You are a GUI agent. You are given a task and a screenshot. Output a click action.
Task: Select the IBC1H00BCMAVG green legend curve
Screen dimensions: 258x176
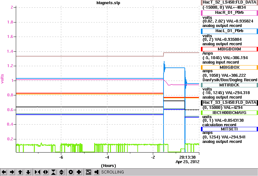tap(229, 113)
